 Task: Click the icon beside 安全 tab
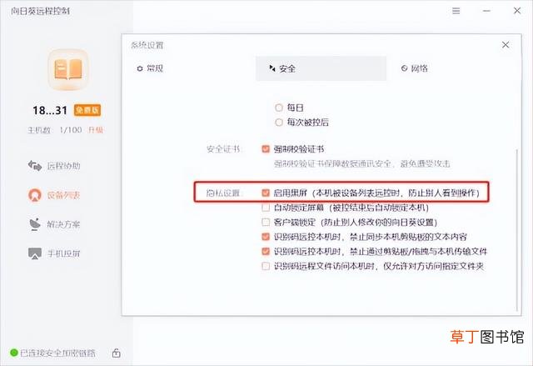point(272,68)
